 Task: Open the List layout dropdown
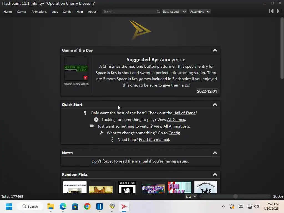(191, 197)
